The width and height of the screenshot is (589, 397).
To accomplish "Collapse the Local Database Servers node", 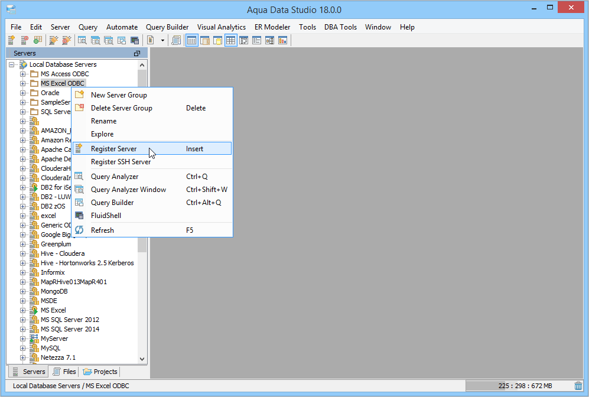I will coord(12,64).
